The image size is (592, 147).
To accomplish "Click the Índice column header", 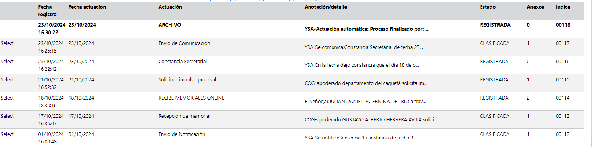I will (563, 7).
